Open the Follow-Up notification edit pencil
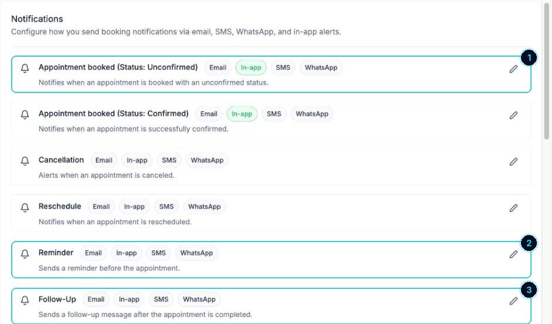The height and width of the screenshot is (324, 552). click(x=513, y=301)
